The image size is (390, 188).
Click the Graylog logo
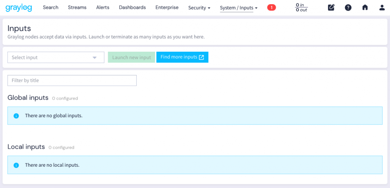click(x=19, y=8)
